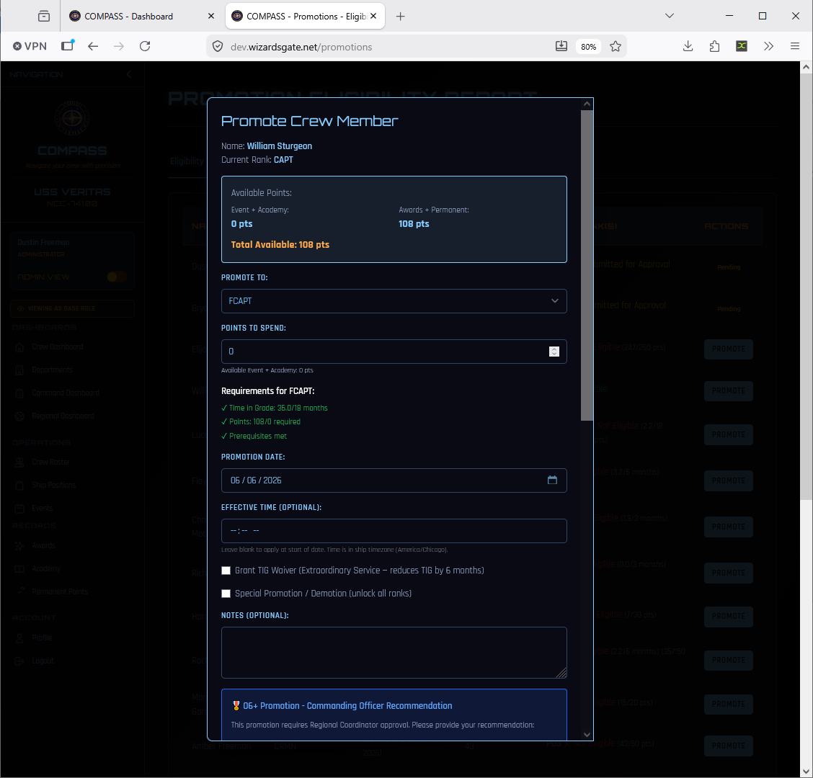Screen dimensions: 813x778
Task: Open the list all tabs dropdown
Action: (x=670, y=16)
